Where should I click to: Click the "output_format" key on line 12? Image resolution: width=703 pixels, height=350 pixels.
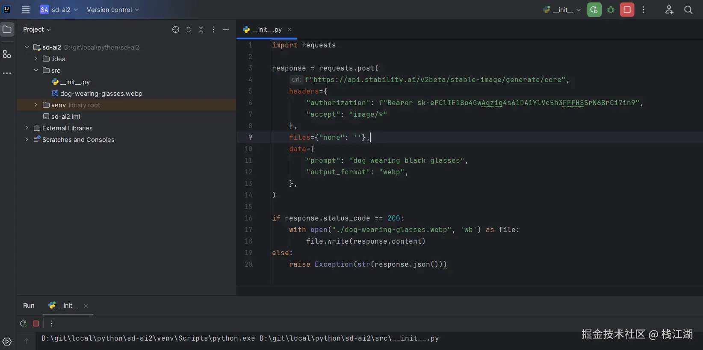(338, 172)
